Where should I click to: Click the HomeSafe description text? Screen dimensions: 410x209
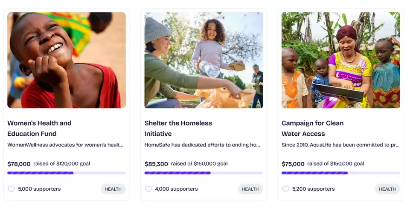[x=202, y=145]
